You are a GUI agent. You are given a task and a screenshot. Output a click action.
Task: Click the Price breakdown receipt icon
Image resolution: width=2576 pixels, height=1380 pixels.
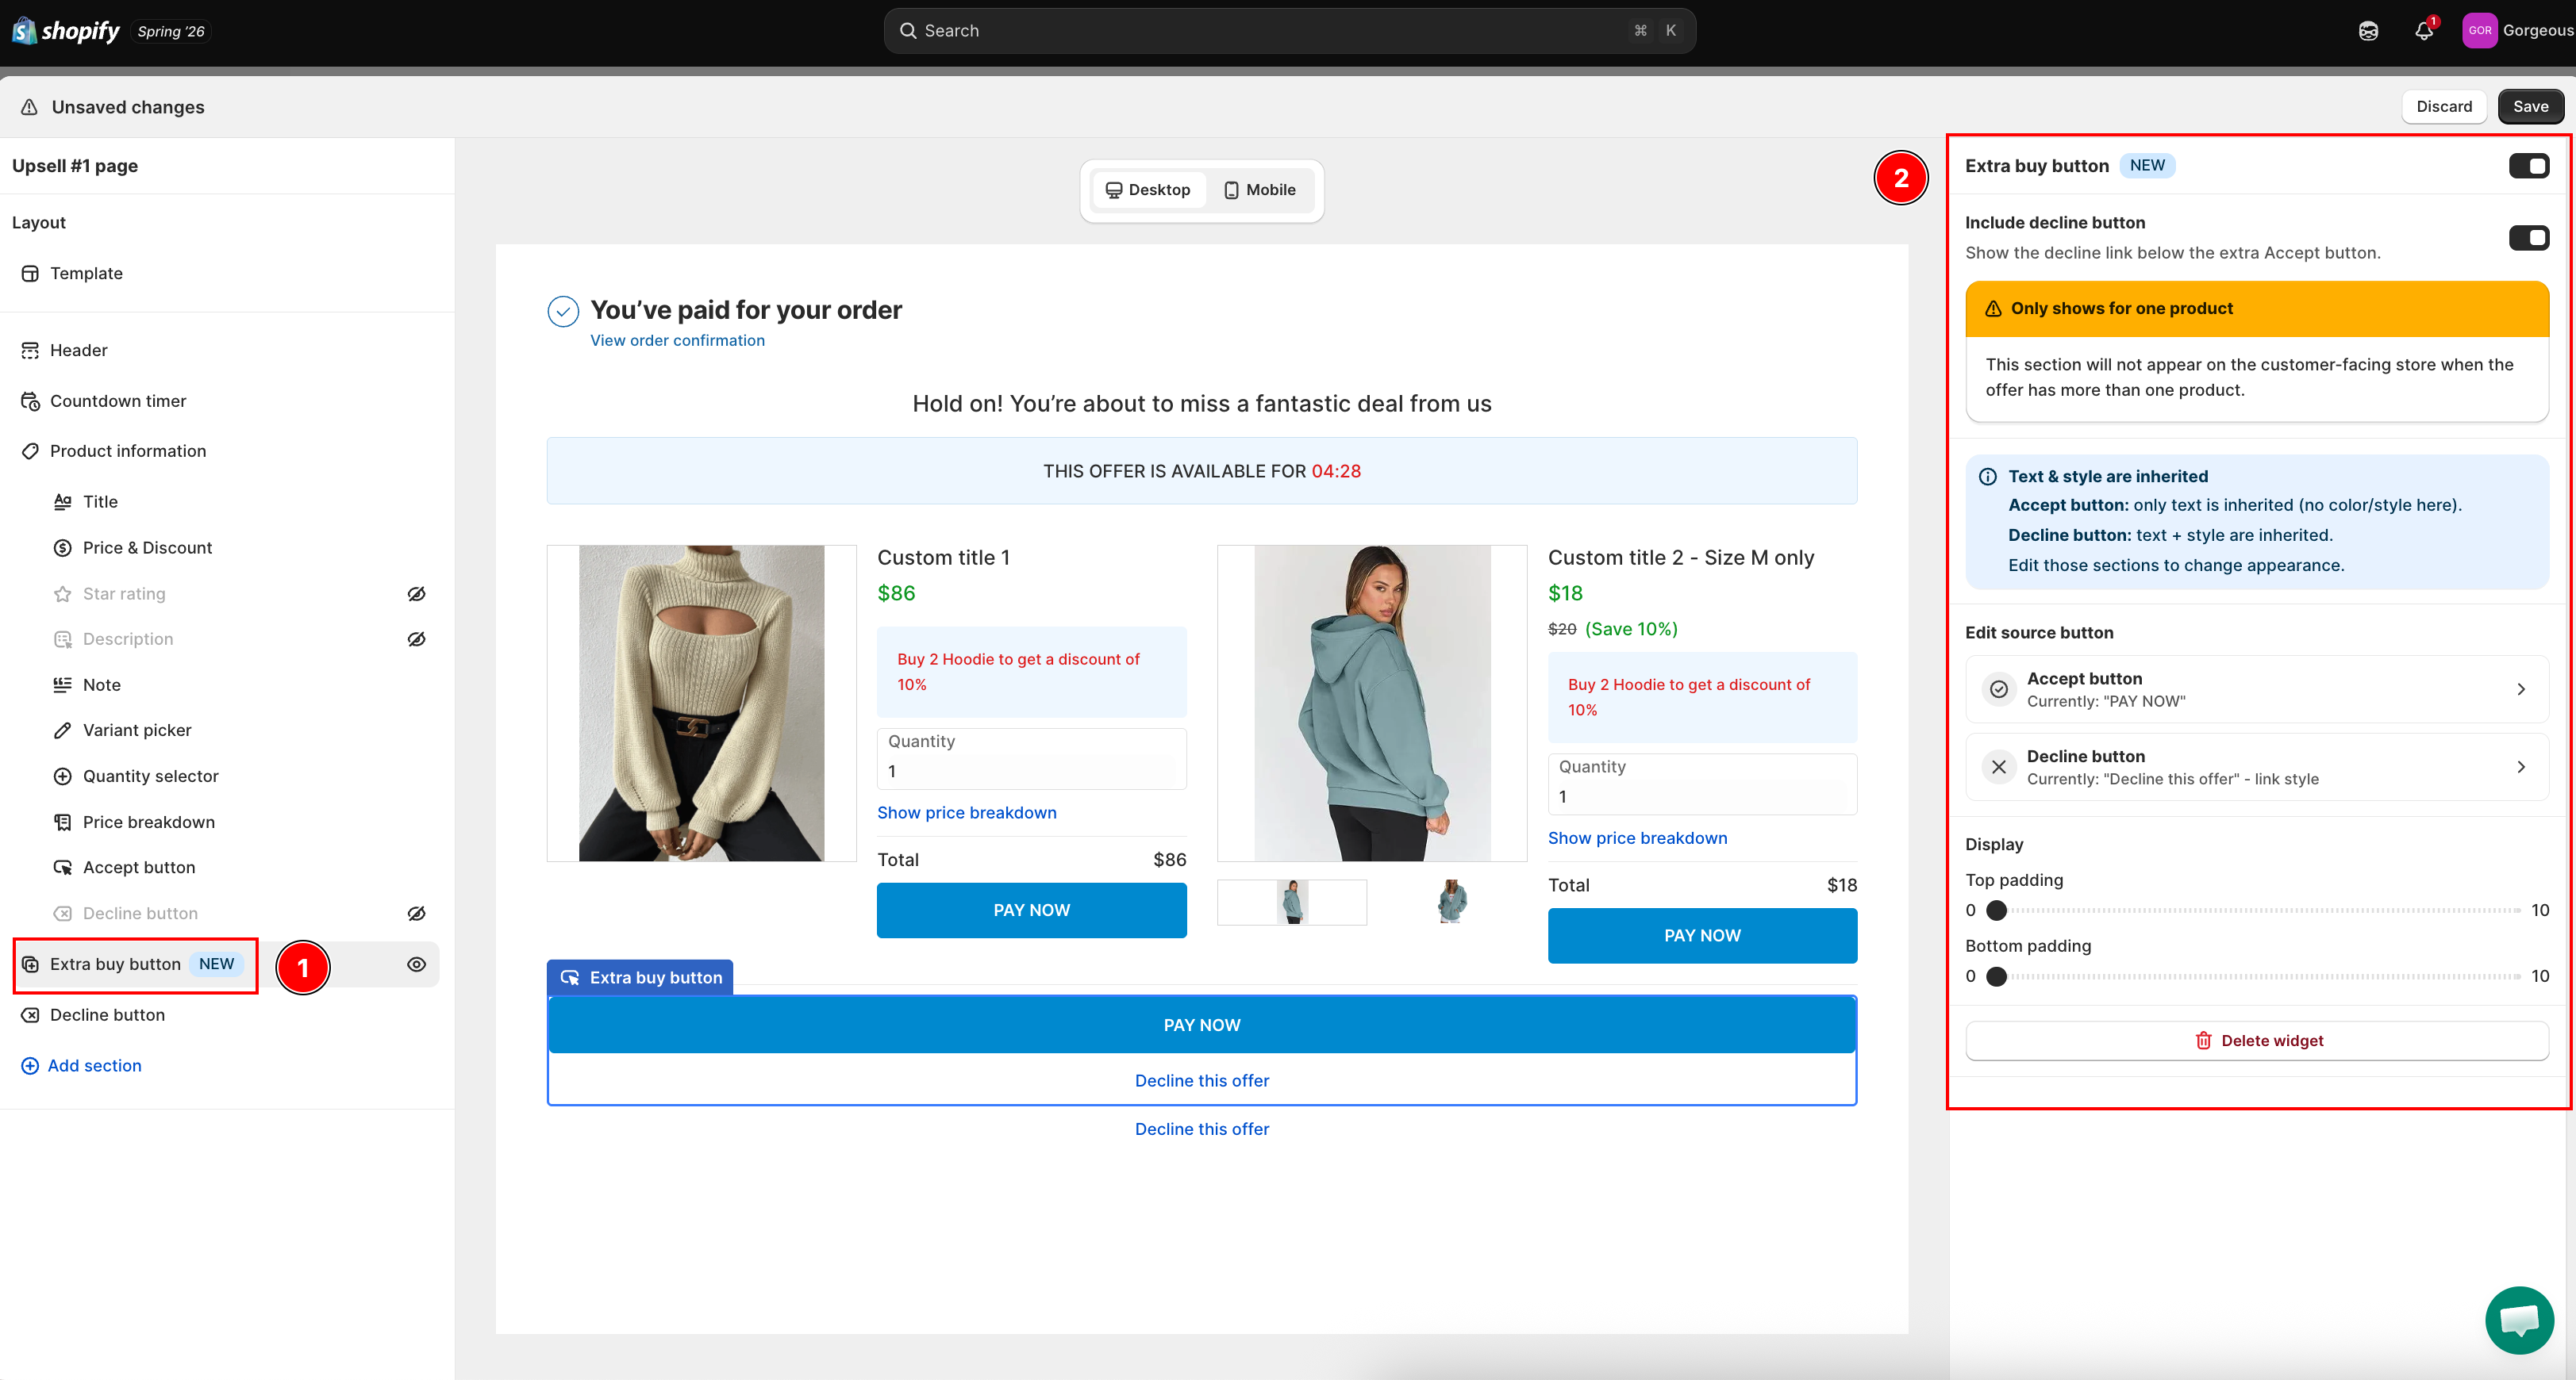point(62,822)
